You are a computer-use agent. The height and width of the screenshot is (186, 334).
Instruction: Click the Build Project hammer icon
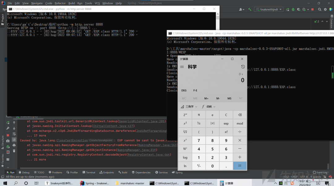tap(250, 9)
